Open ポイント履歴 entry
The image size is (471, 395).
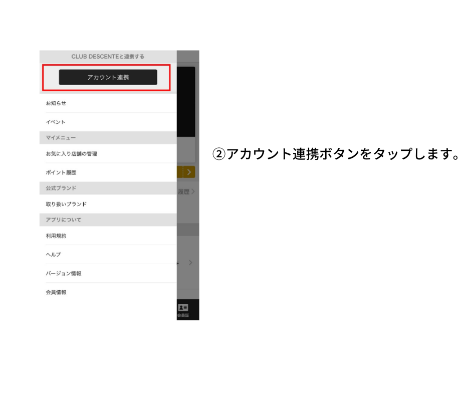coord(108,172)
